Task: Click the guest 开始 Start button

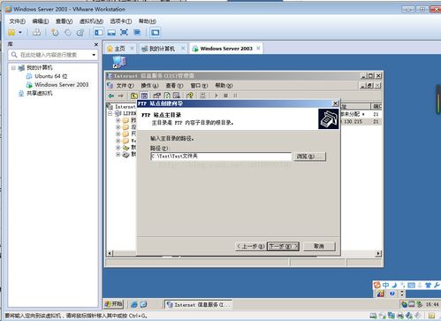Action: coord(114,304)
